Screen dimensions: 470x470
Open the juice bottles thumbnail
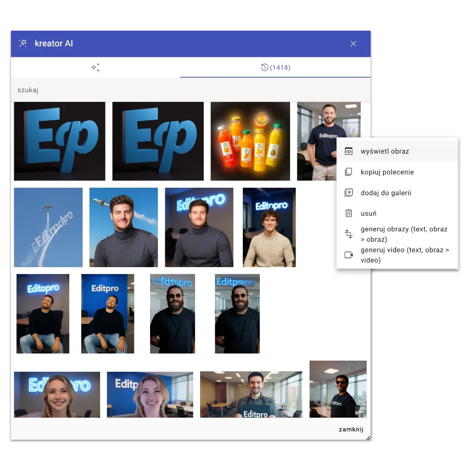click(x=250, y=141)
